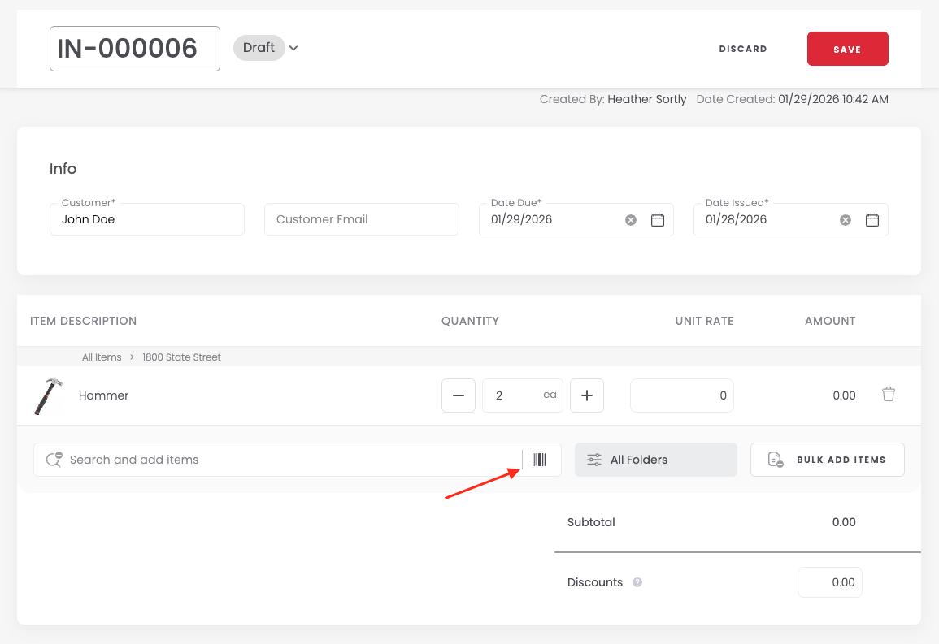Open the All Folders filter
Screen dimensions: 939x644
655,460
